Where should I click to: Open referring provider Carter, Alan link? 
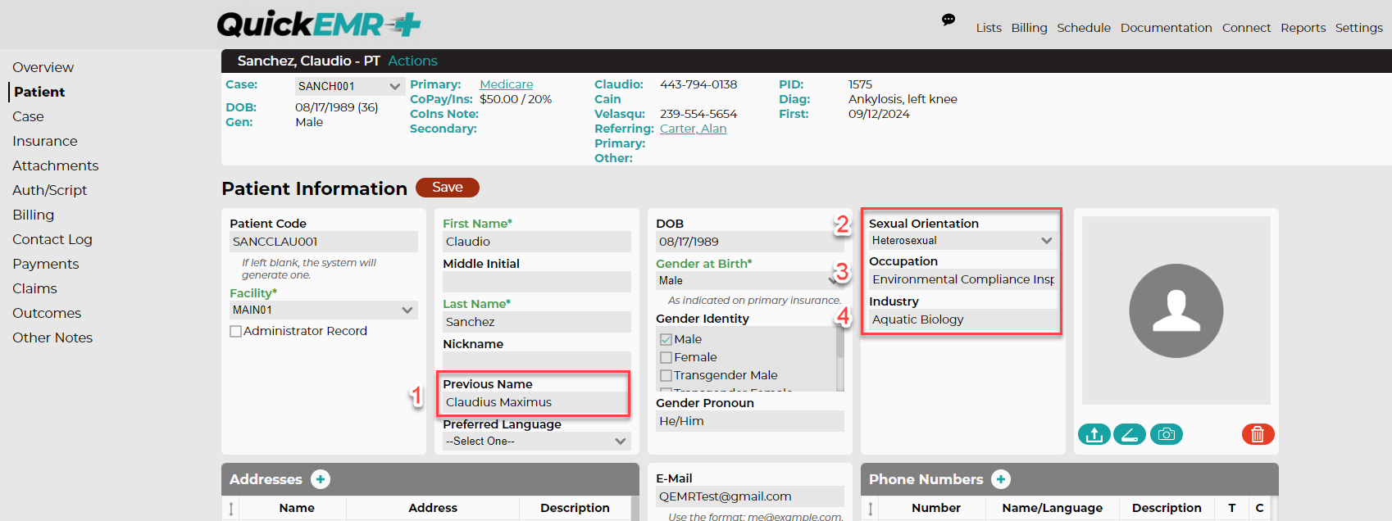coord(693,129)
